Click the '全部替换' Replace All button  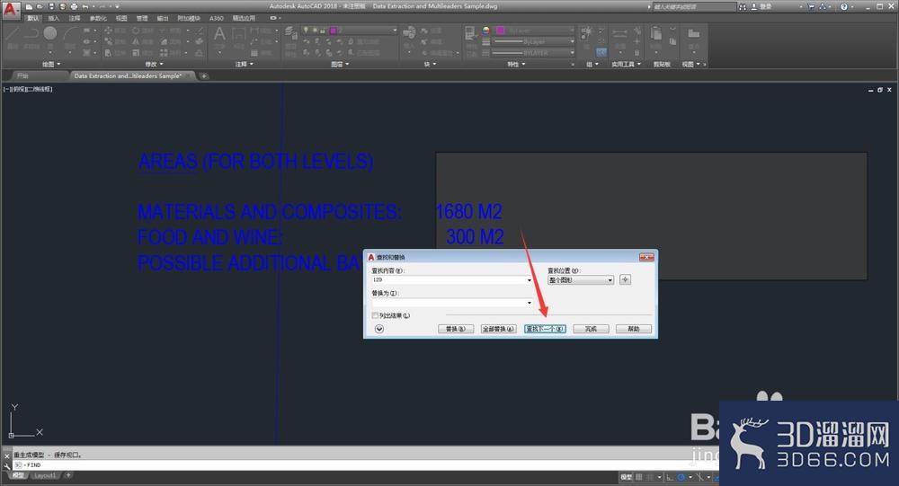(498, 329)
